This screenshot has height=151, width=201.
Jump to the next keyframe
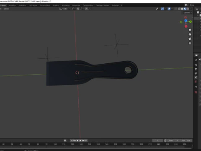pos(83,141)
